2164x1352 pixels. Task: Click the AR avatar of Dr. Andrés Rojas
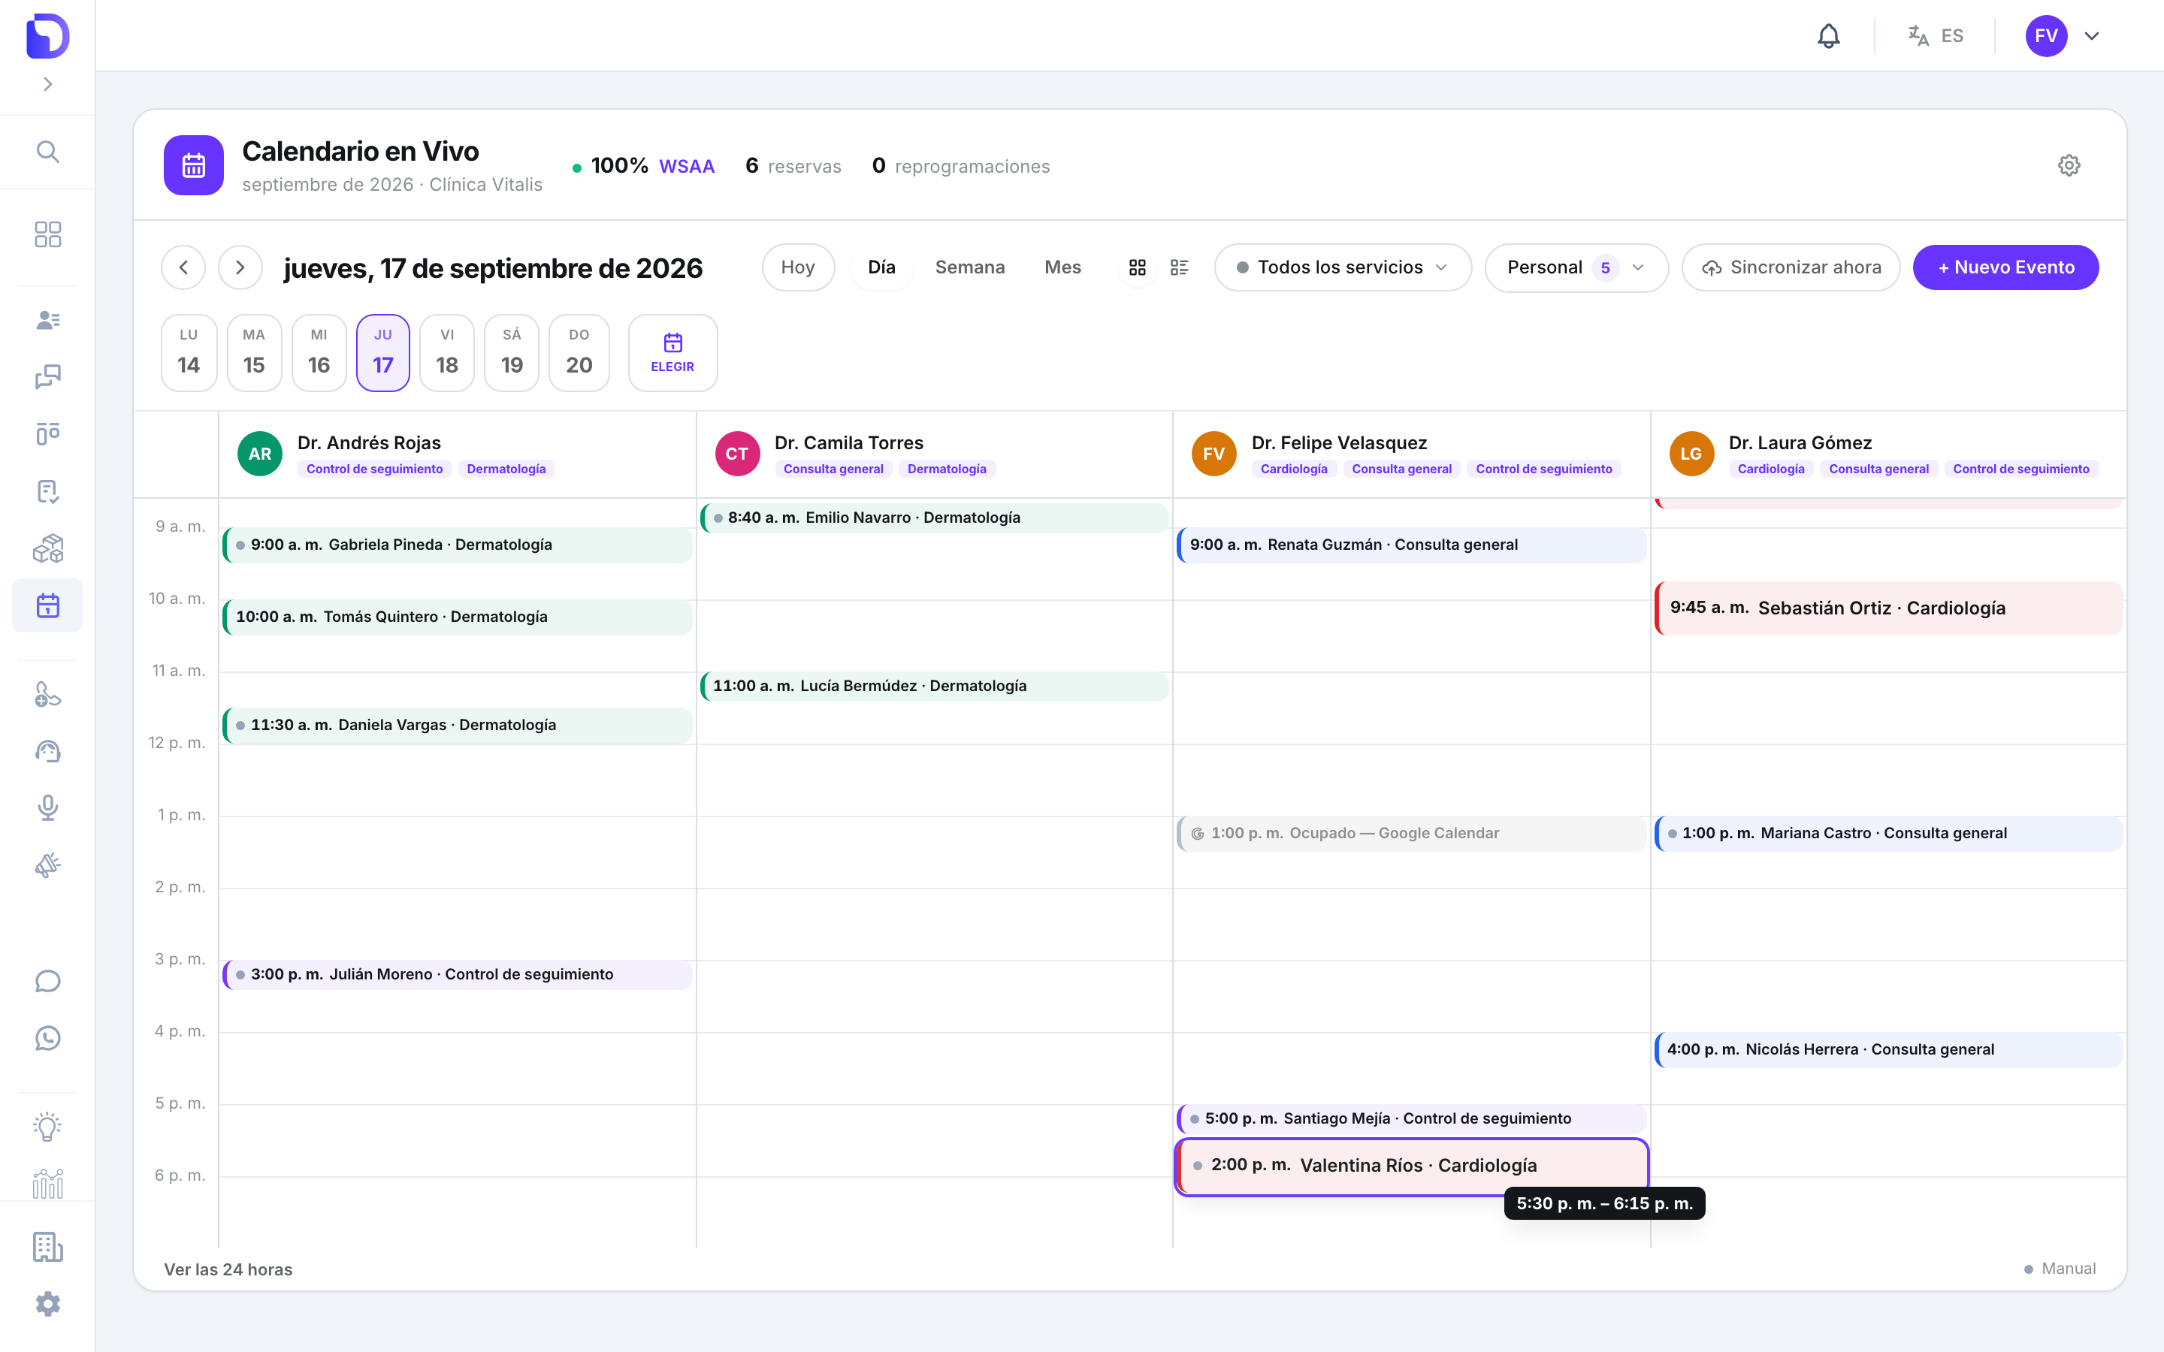pyautogui.click(x=260, y=454)
